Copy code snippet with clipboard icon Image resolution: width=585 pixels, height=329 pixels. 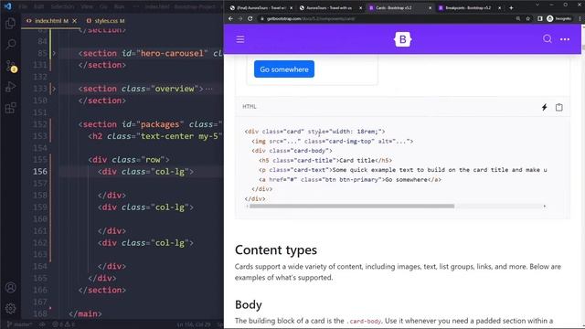558,108
